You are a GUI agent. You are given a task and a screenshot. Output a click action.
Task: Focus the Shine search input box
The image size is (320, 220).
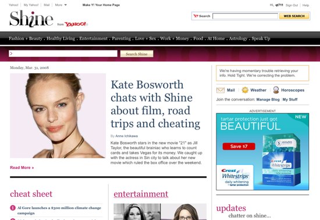63,53
